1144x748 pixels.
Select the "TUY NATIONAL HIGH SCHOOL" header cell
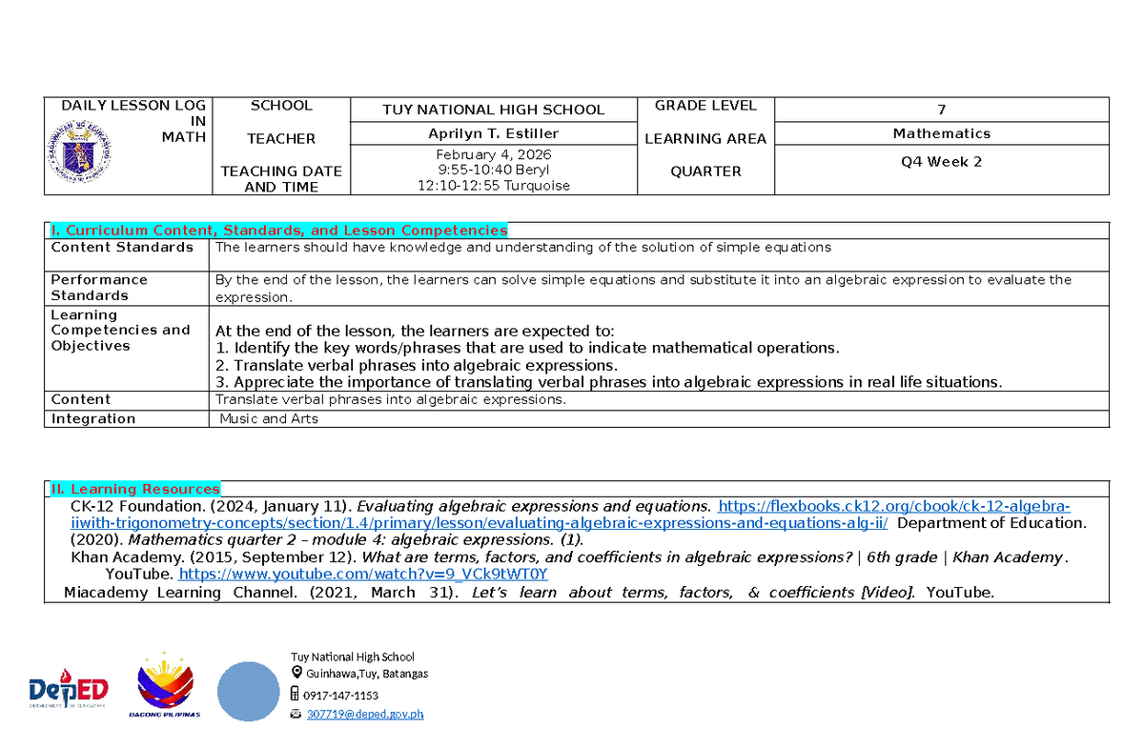pos(494,110)
